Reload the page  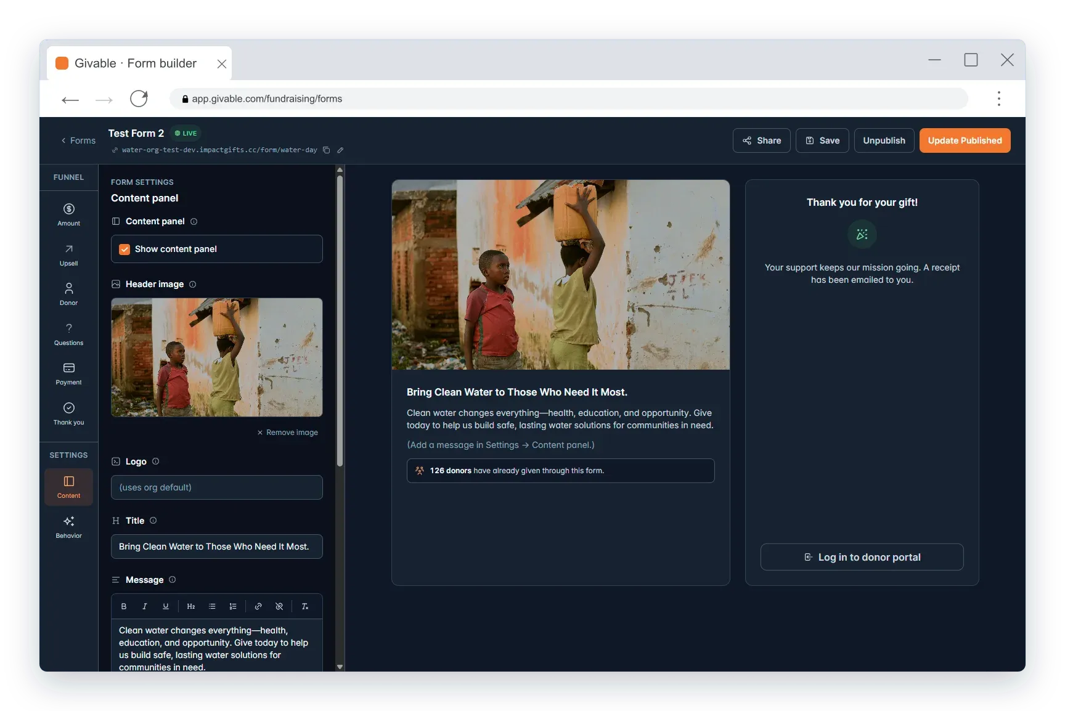pos(139,99)
